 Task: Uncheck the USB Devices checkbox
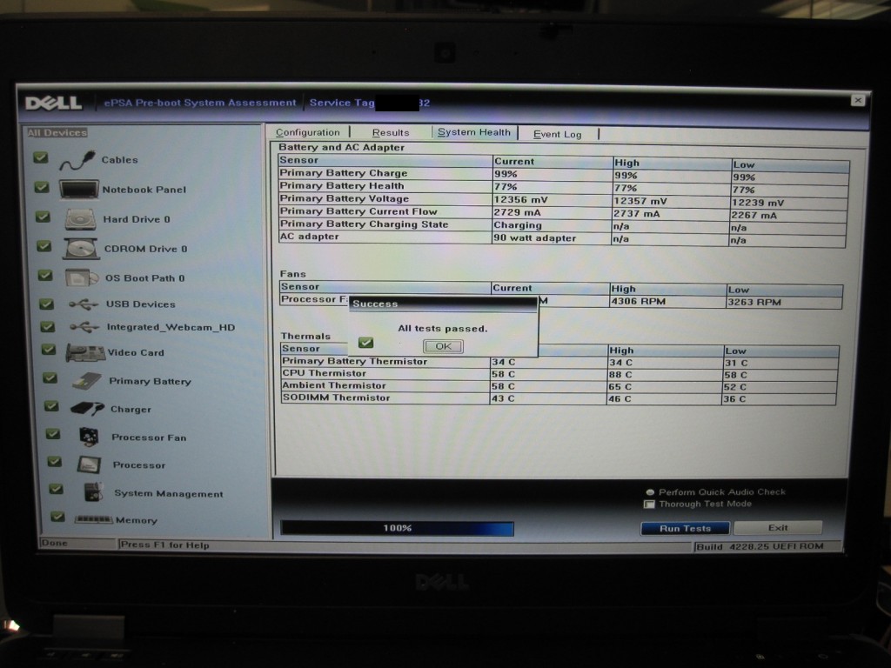tap(47, 304)
